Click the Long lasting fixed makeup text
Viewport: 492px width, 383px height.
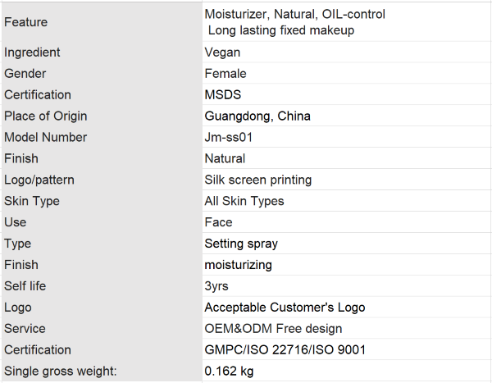[x=281, y=30]
